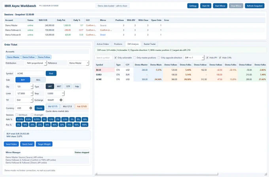Choose STP order type
This screenshot has height=177, width=269.
point(68,86)
